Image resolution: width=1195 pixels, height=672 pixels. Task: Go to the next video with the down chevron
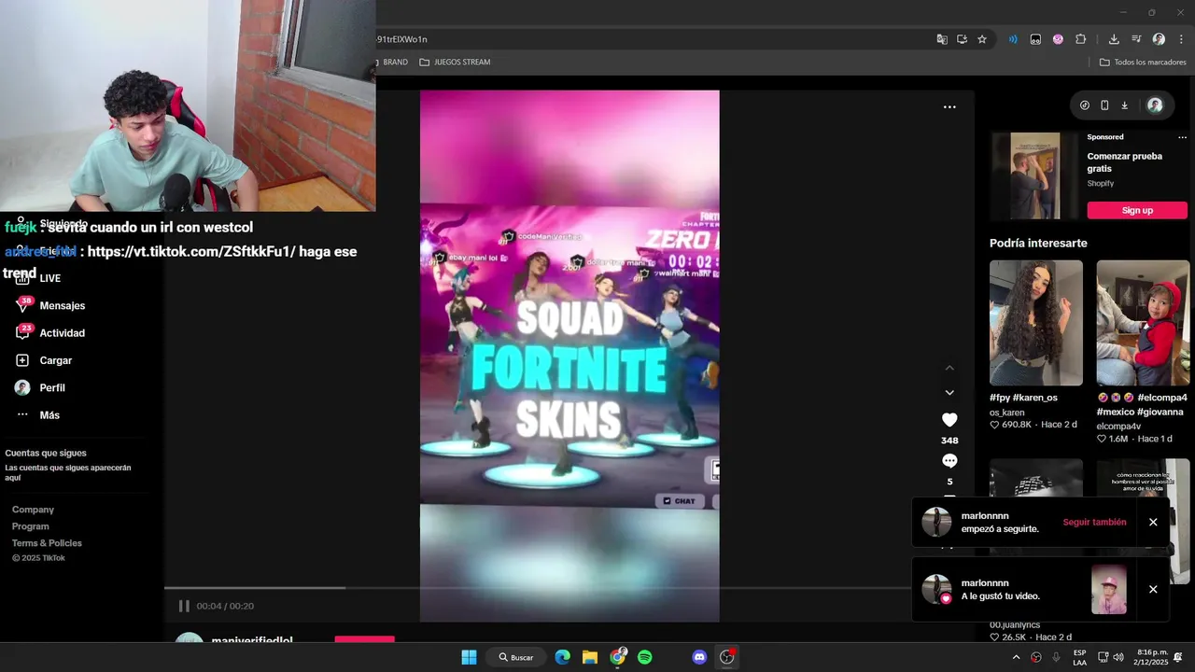(x=949, y=393)
